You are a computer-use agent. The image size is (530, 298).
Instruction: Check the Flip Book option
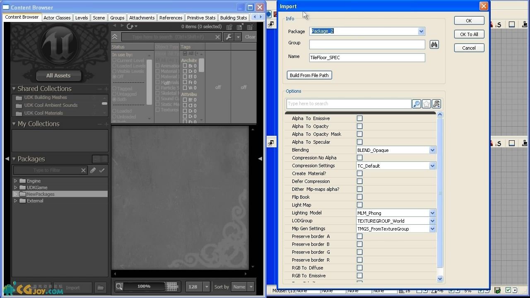coord(359,197)
